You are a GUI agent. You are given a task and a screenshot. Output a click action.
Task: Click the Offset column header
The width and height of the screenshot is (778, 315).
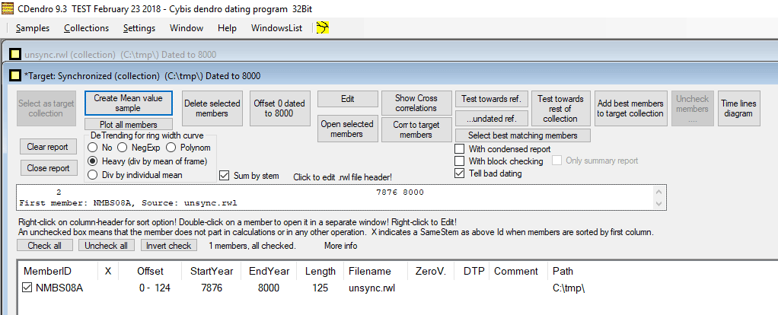(x=150, y=272)
